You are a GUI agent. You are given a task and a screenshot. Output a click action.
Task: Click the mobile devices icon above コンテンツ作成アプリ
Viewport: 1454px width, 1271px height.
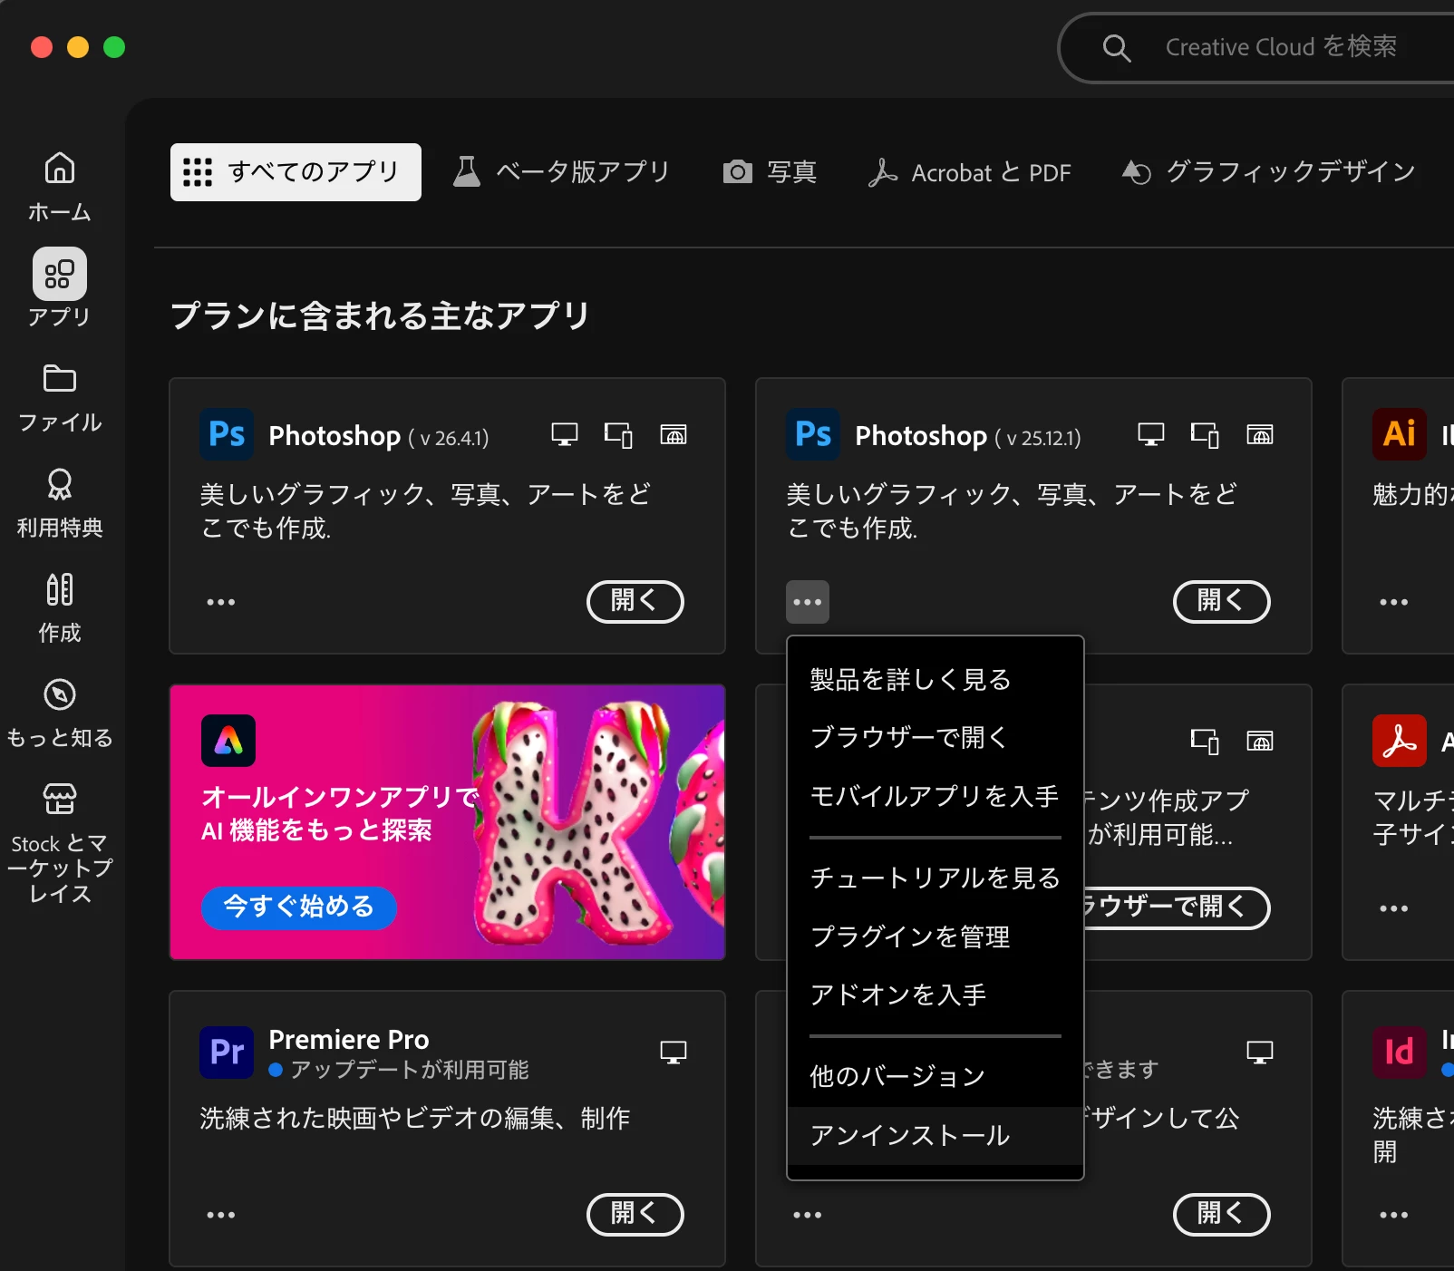tap(1205, 742)
